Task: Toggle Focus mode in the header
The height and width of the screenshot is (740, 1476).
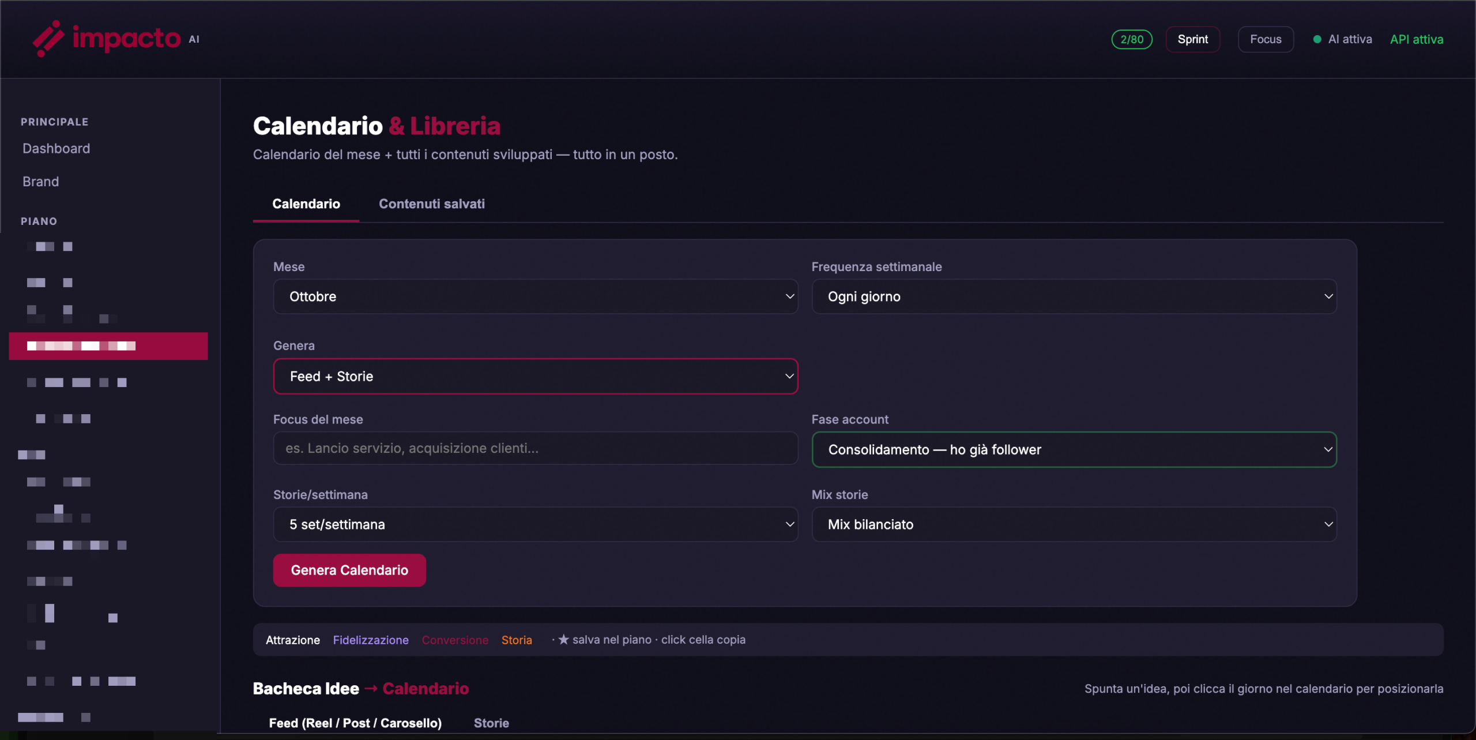Action: click(x=1266, y=39)
